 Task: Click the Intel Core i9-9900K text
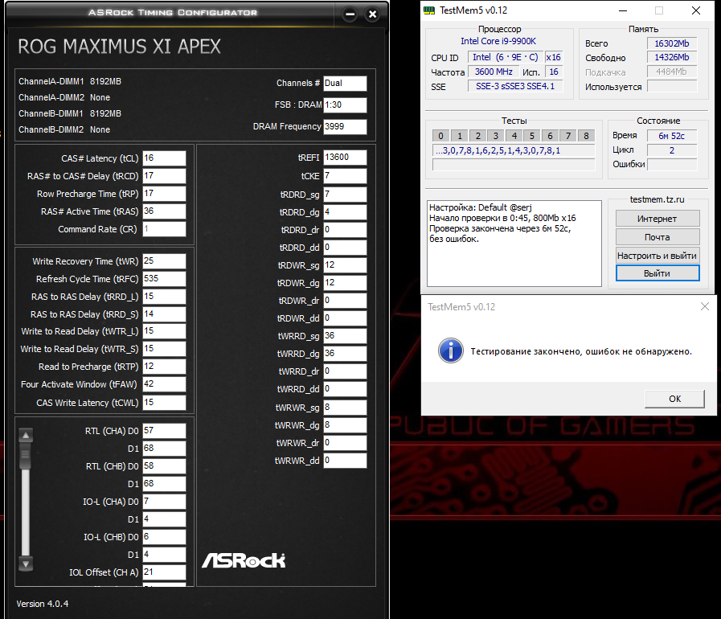pos(498,41)
